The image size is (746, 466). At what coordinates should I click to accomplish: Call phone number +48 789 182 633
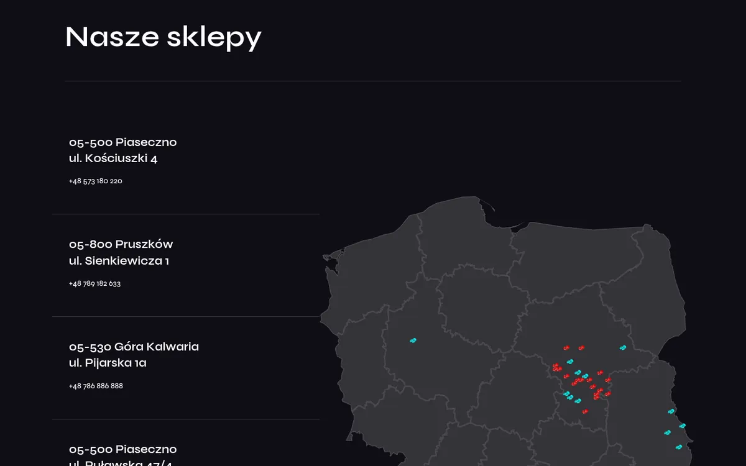tap(94, 283)
